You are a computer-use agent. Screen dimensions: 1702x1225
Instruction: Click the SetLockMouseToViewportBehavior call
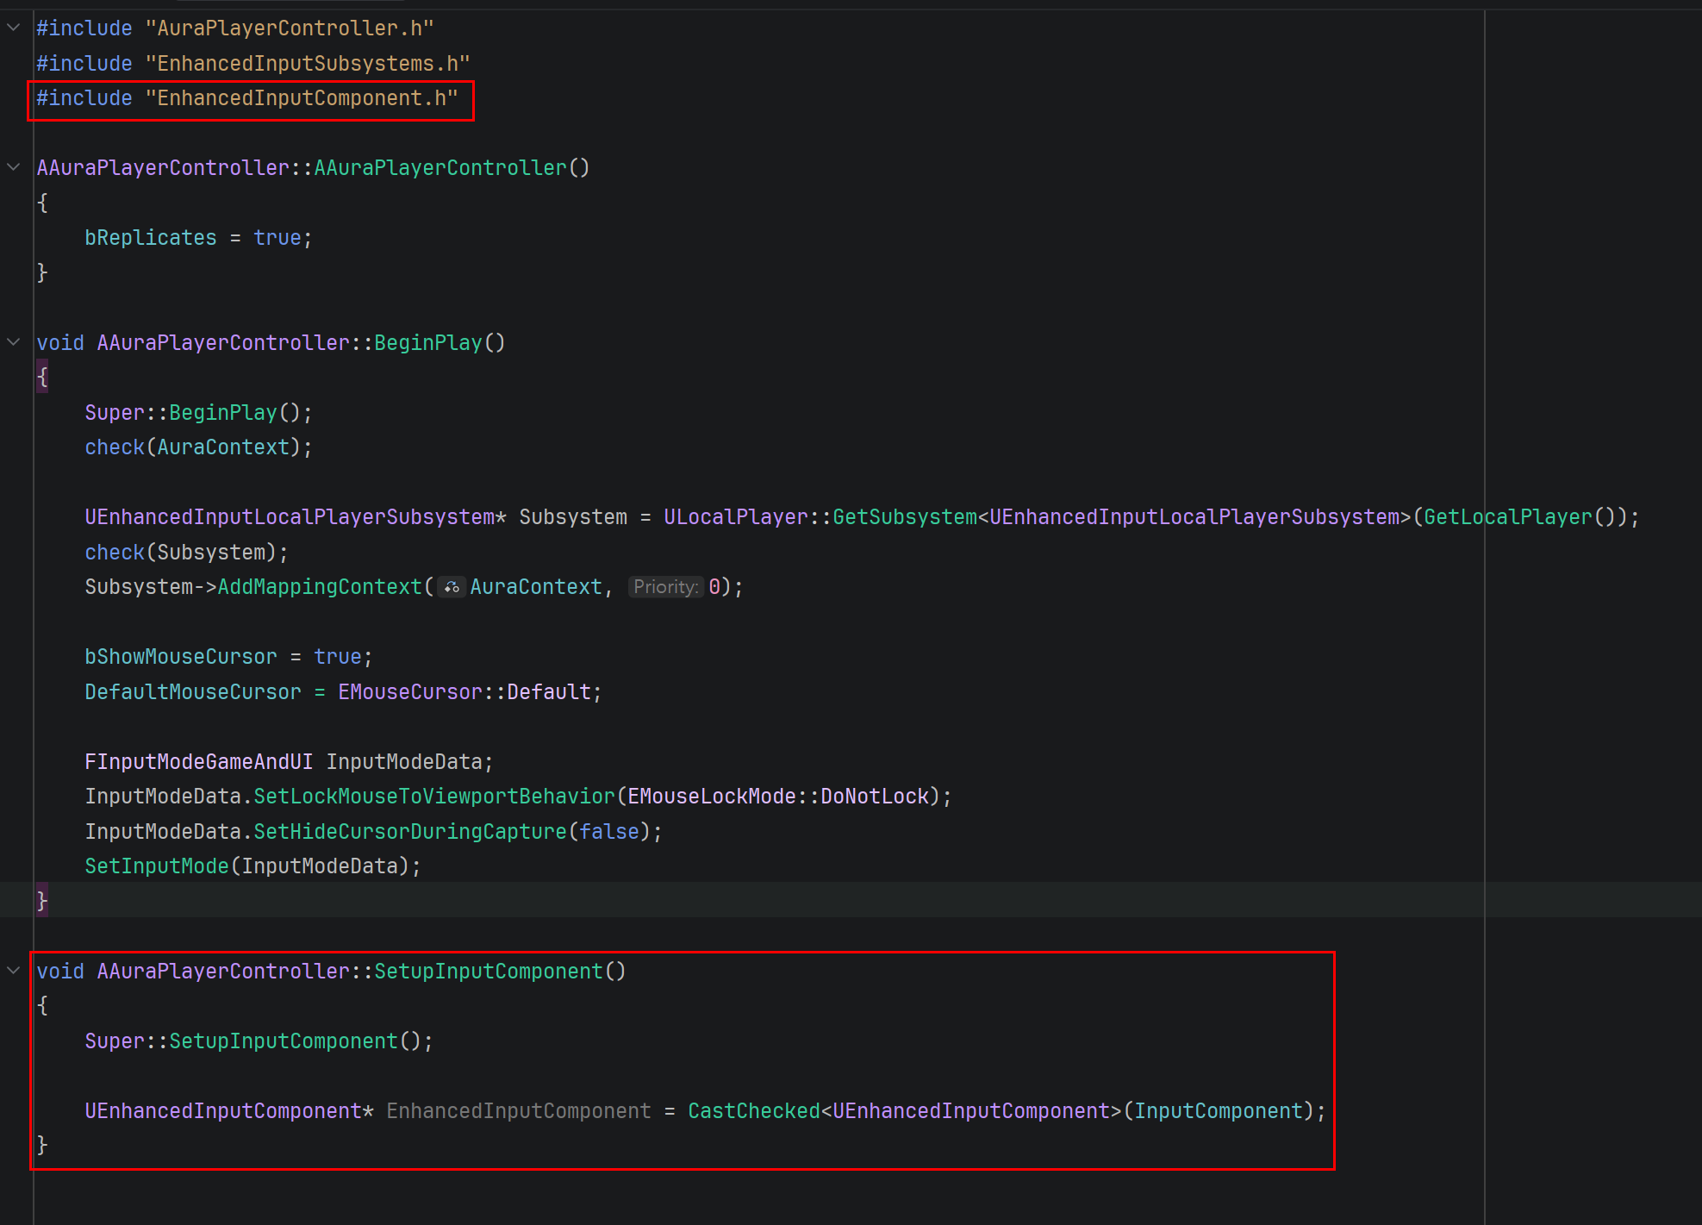click(x=433, y=797)
